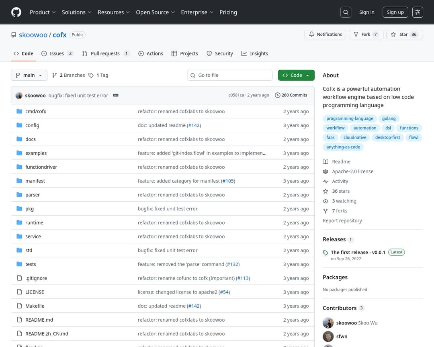Click the release tag icon for v0.0.1
The image size is (434, 347).
pos(325,253)
